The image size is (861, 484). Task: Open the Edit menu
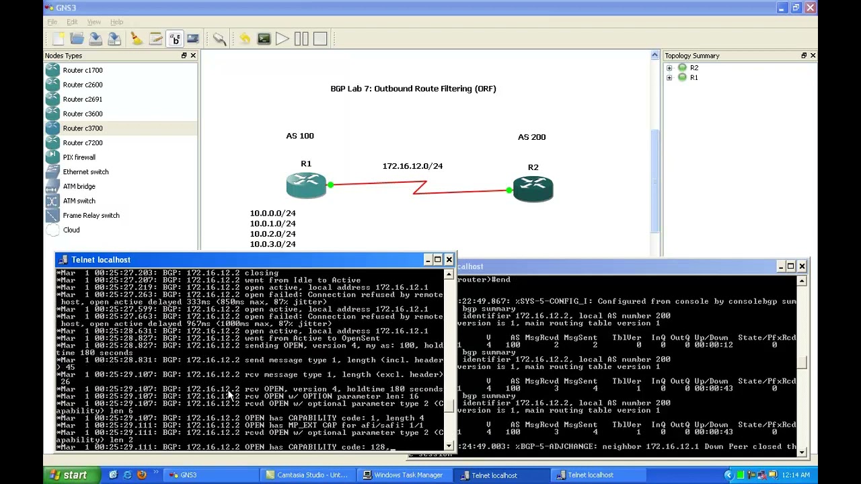(x=72, y=22)
